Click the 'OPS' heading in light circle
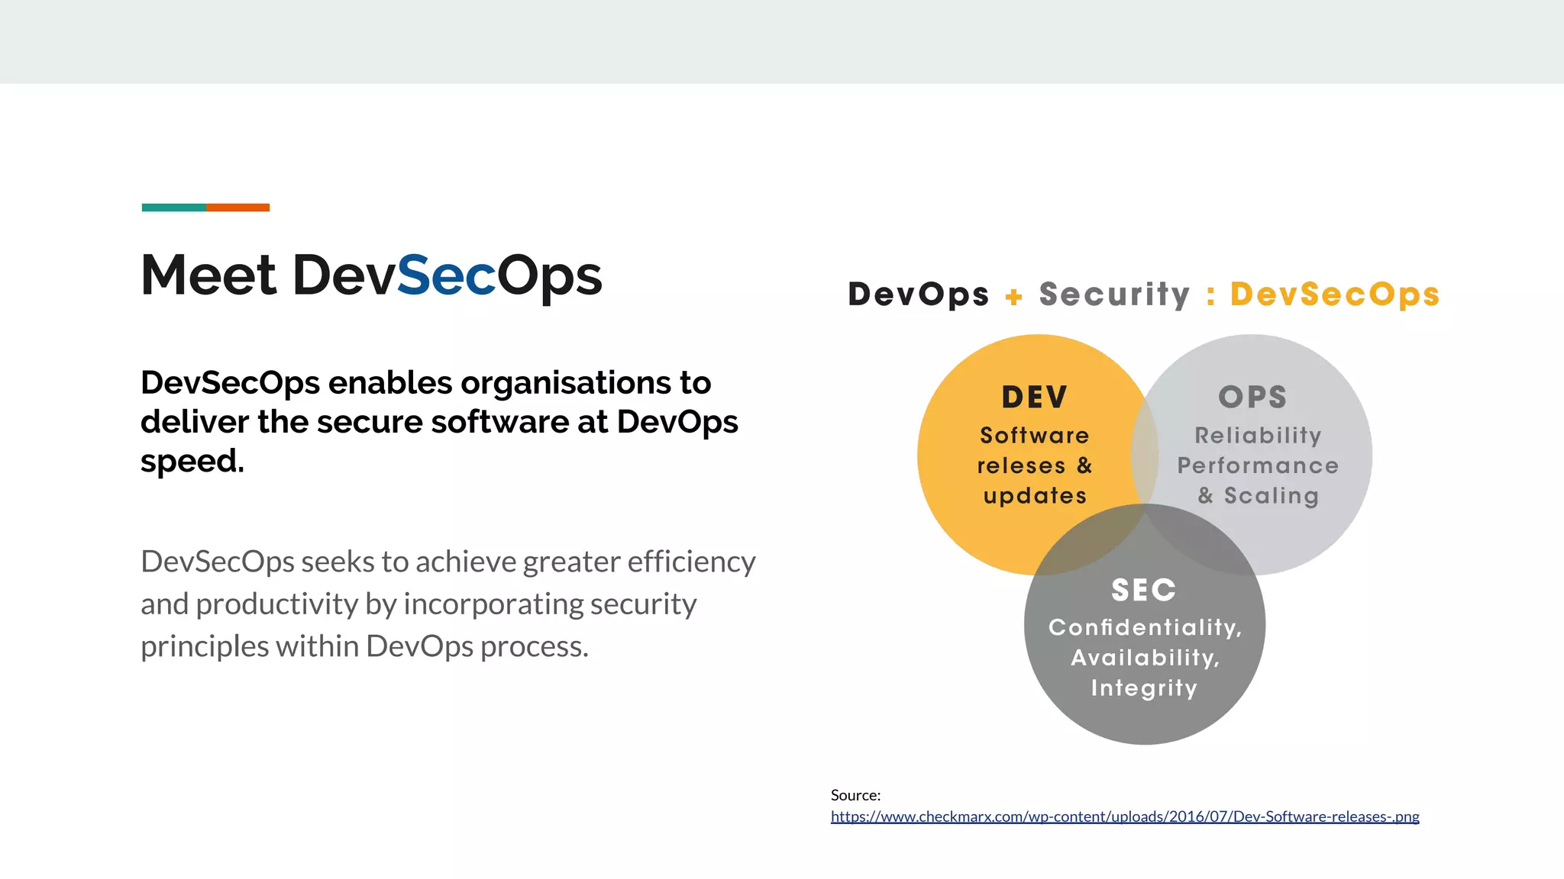 coord(1252,398)
